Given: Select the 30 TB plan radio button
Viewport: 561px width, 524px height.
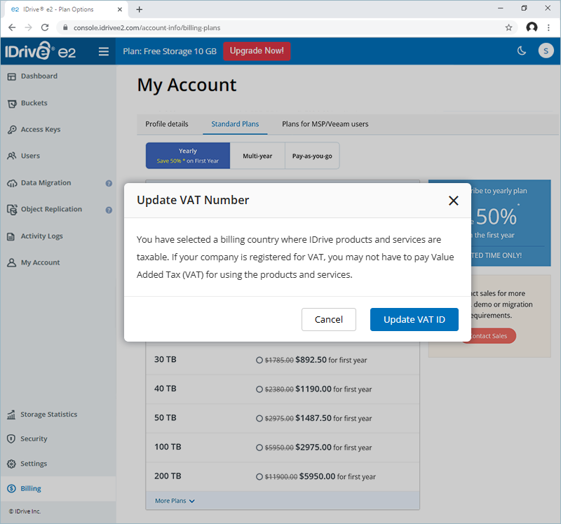Looking at the screenshot, I should [259, 360].
